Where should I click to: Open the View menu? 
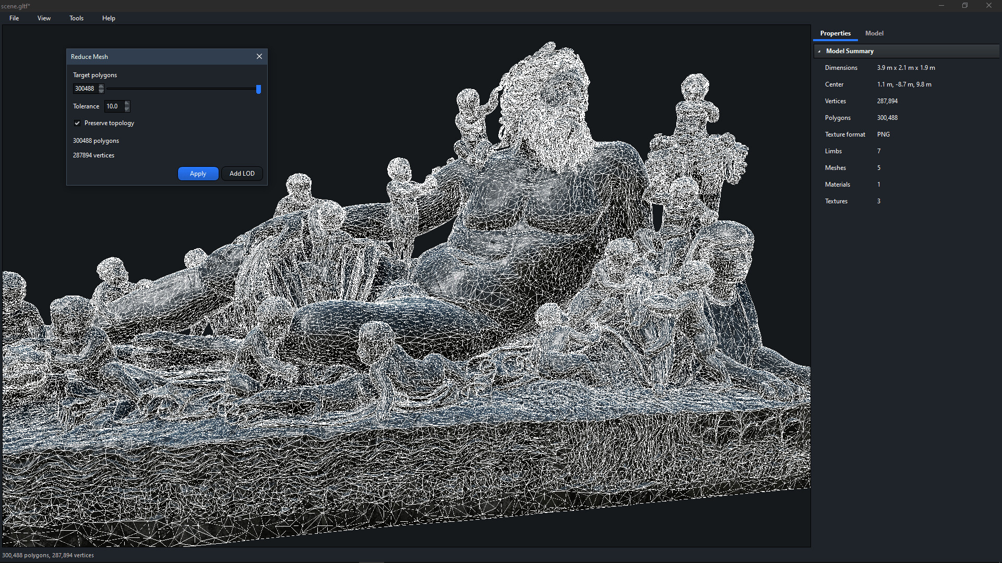tap(43, 18)
